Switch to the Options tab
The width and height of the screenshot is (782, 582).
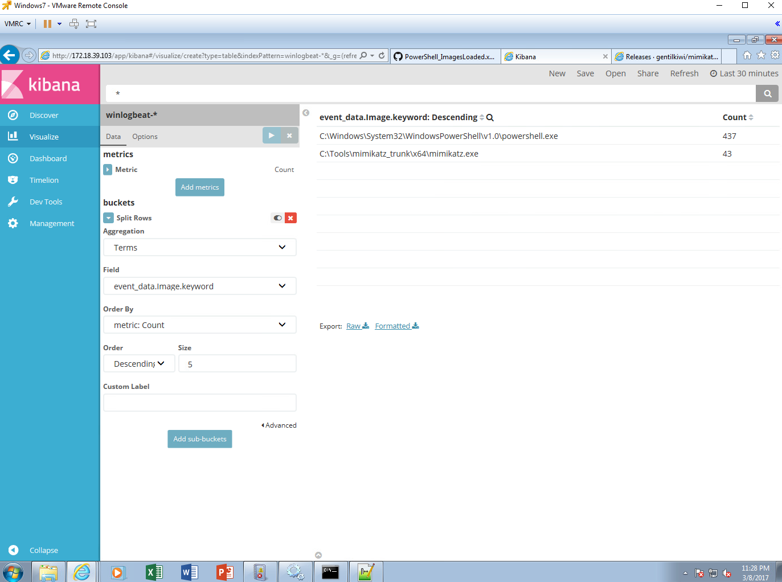point(145,137)
